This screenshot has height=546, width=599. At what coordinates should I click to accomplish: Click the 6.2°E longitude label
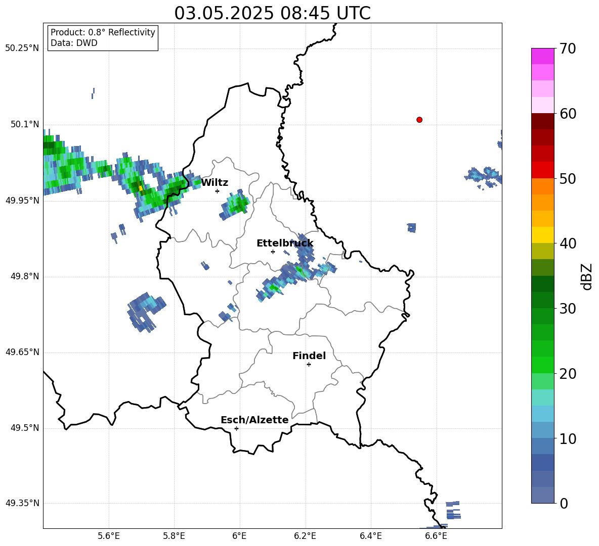(x=305, y=536)
